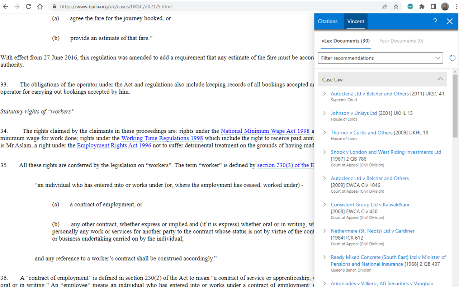The height and width of the screenshot is (287, 459).
Task: Open Consistent Group Ltd v Kalwak&anr
Action: coord(370,204)
